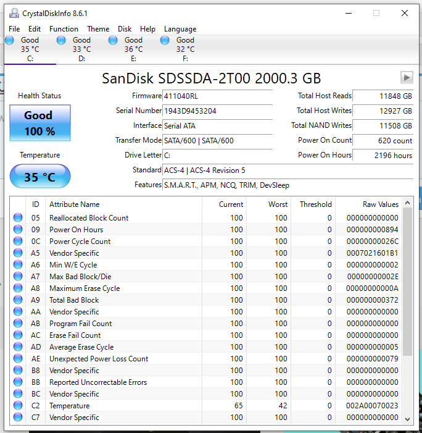Click the Standard ACS-4 field
The image size is (422, 433).
point(288,170)
